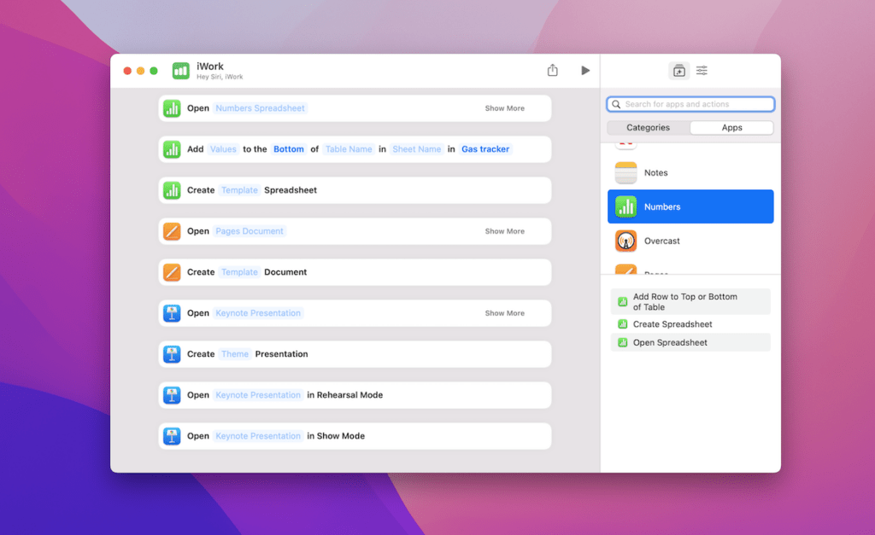Choose the Template parameter in Create Spreadsheet action
Screen dimensions: 875x535
pos(239,190)
